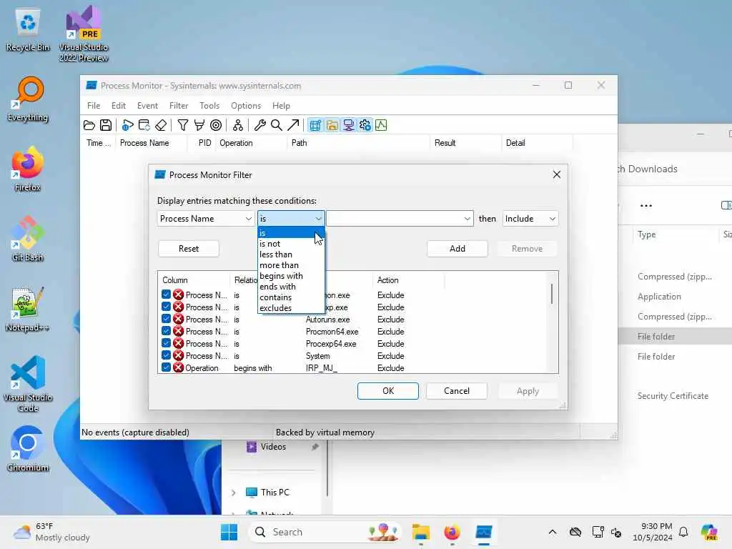Uncheck the filter row ending in 'xp.exe'
732x549 pixels.
166,307
